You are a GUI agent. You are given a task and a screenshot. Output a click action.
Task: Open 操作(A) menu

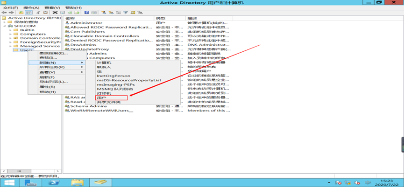tap(32, 8)
